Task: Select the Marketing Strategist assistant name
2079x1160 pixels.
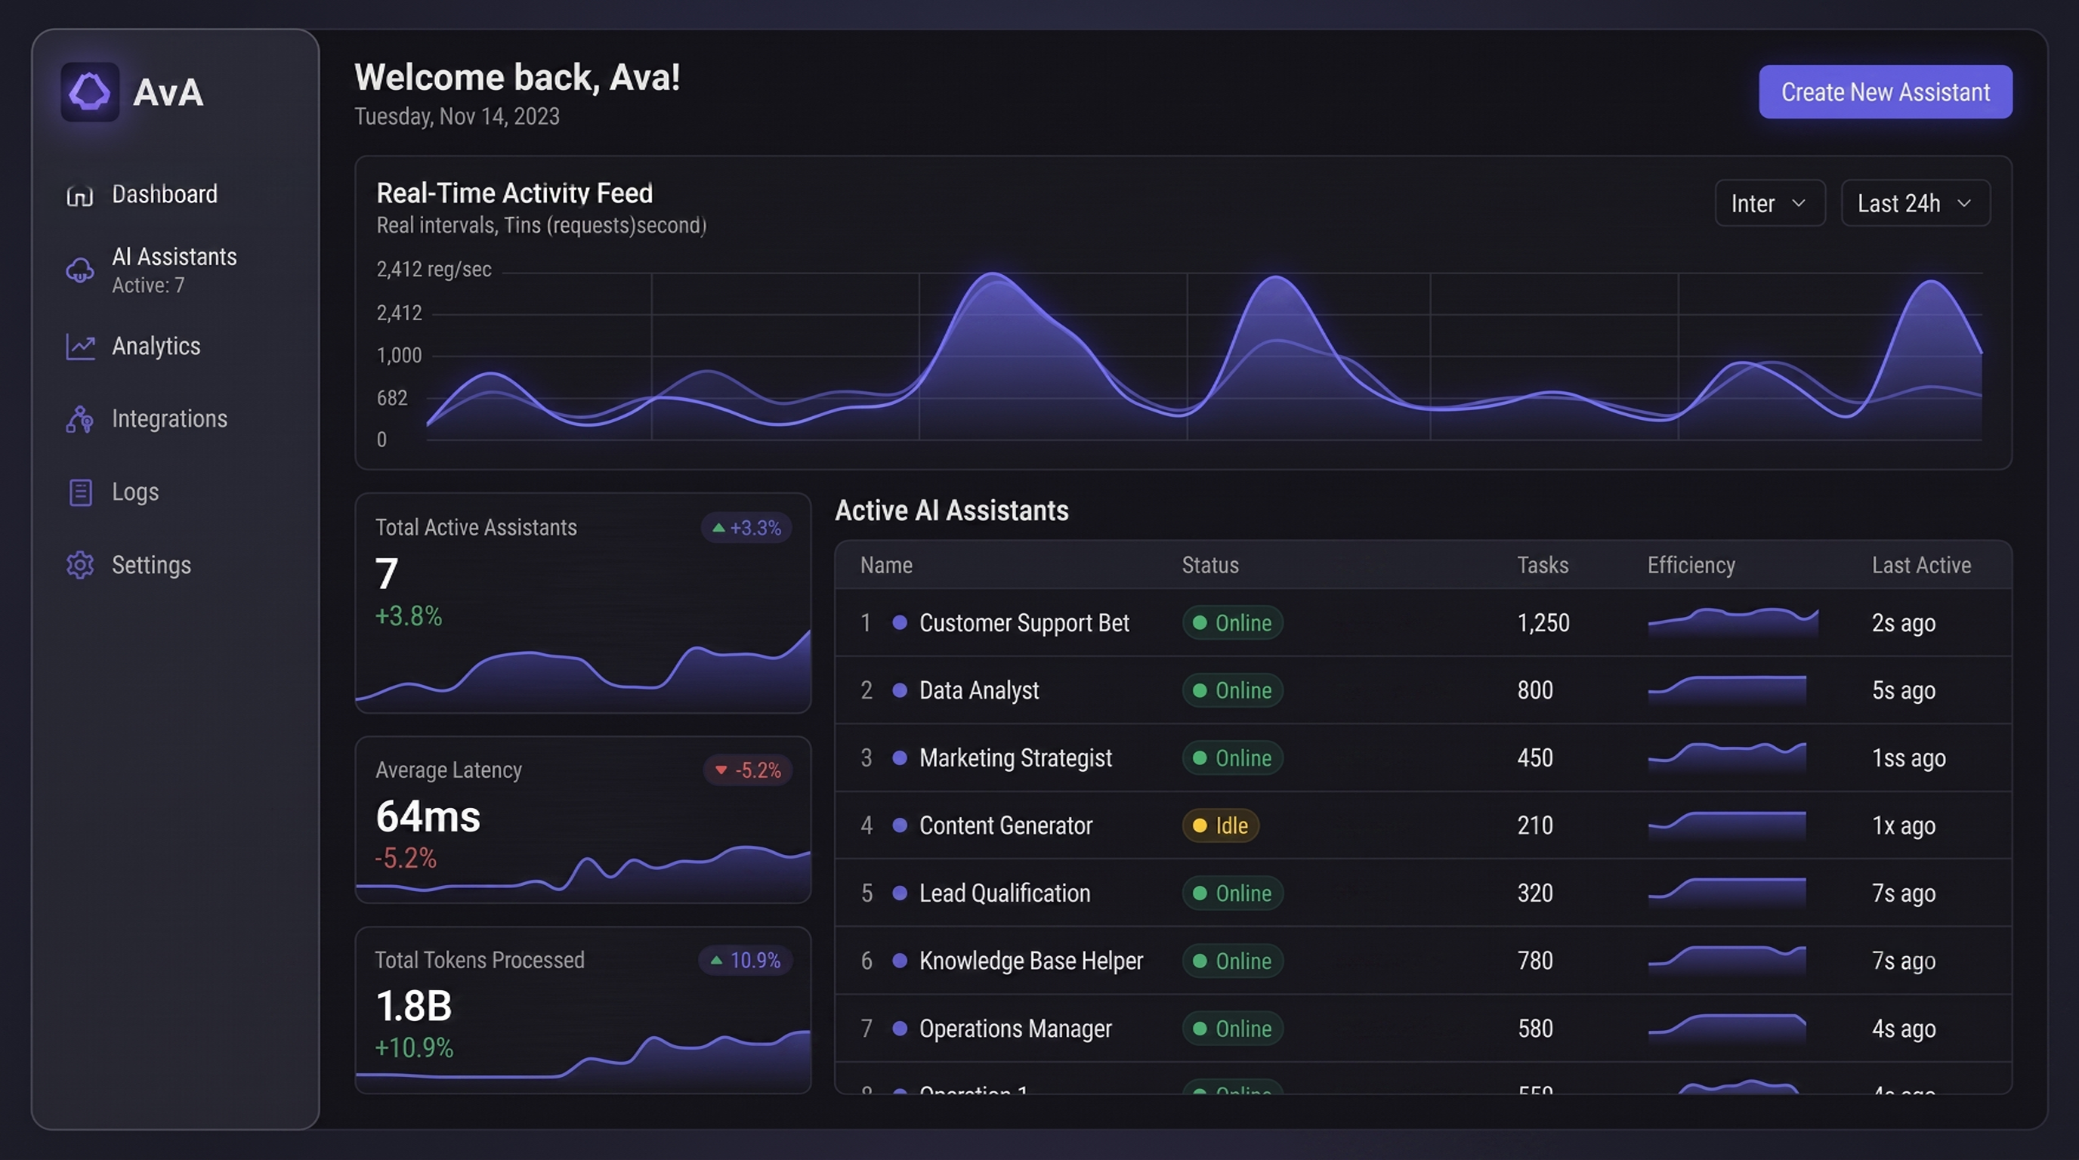Action: pyautogui.click(x=1015, y=758)
